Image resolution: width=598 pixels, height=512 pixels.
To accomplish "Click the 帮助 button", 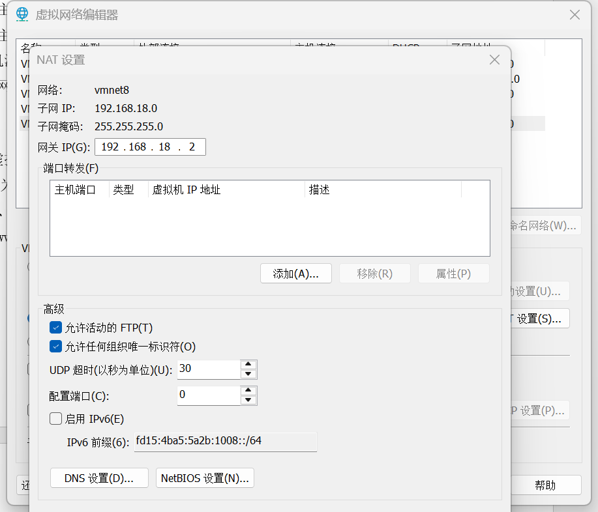I will 545,485.
